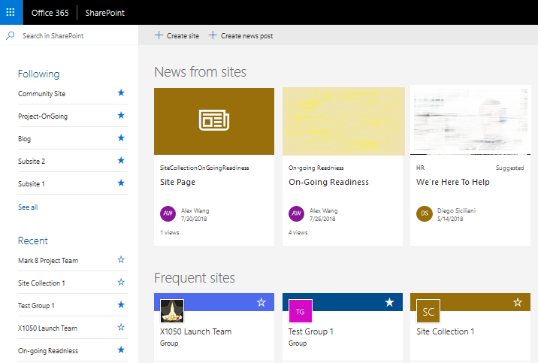Open Subsite 2 link
This screenshot has height=363, width=538.
[x=32, y=162]
